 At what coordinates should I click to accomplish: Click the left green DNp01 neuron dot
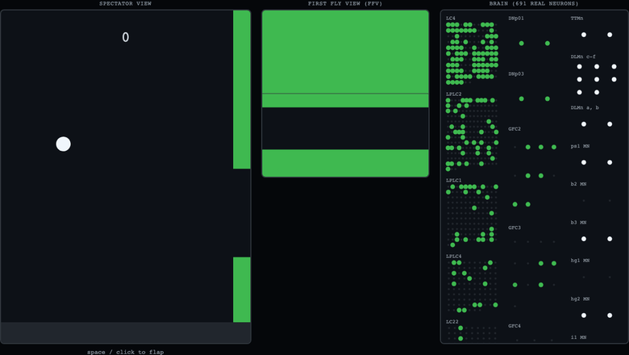522,44
